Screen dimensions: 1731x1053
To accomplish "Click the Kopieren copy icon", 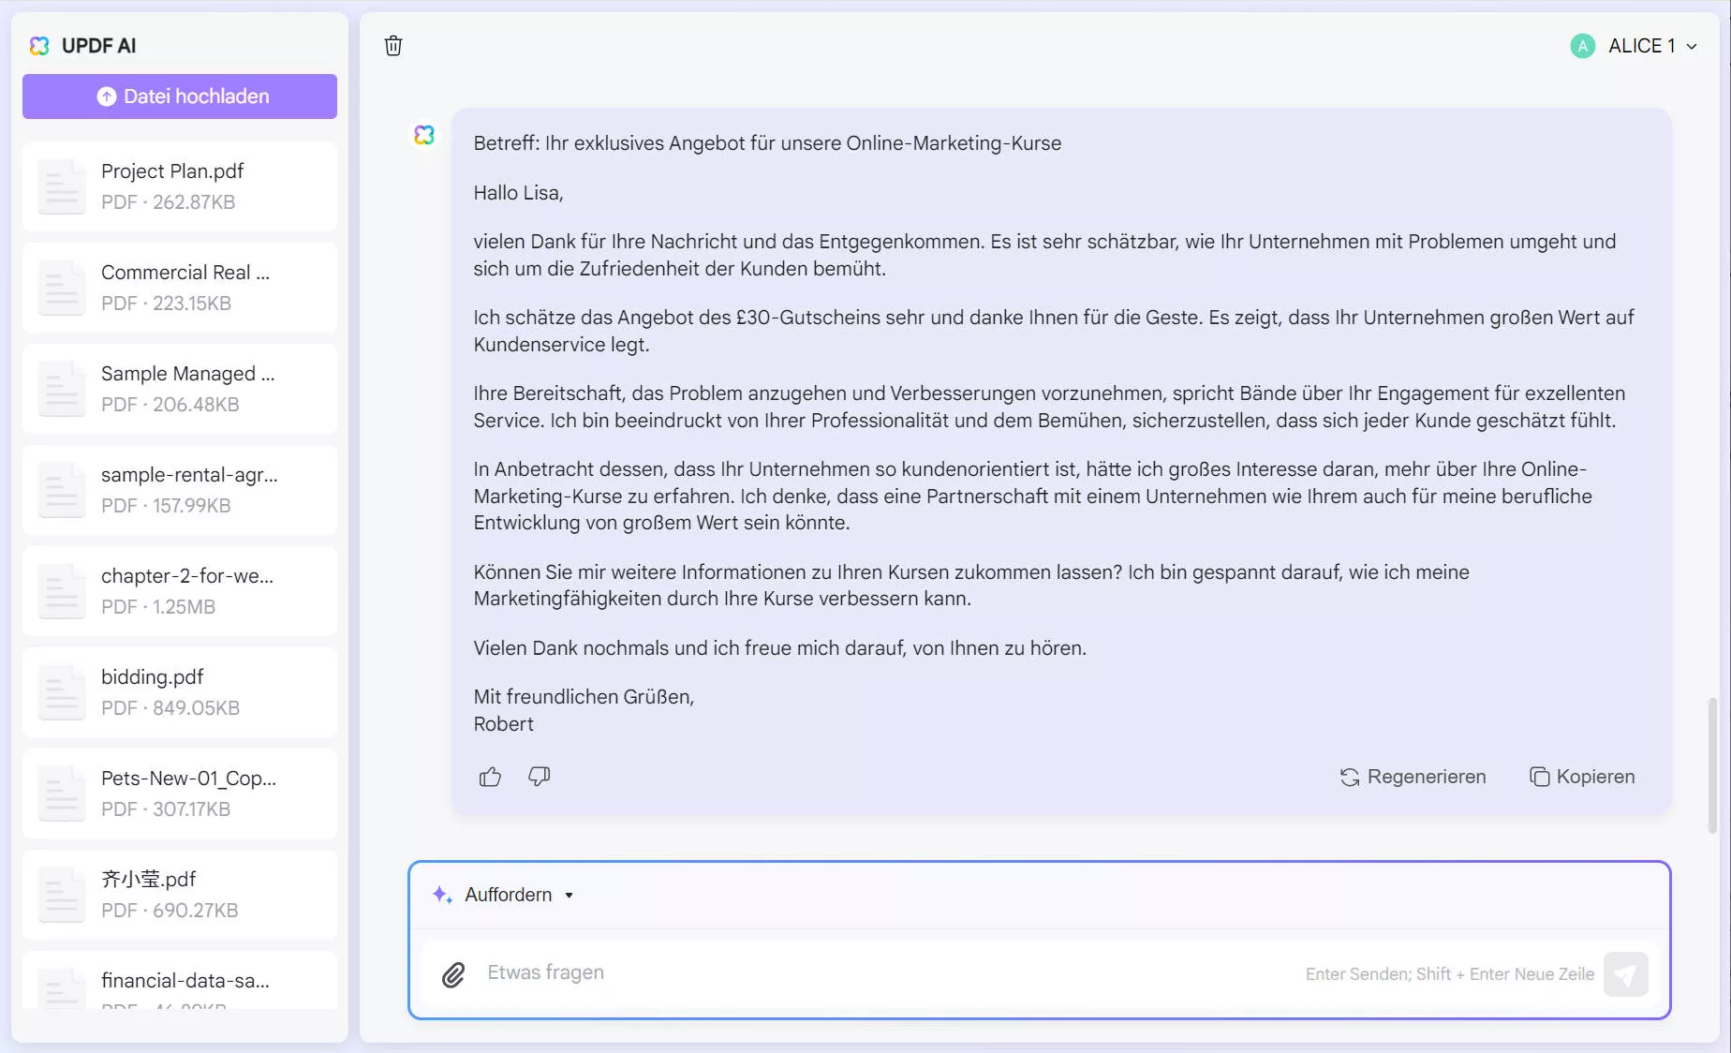I will pyautogui.click(x=1541, y=776).
